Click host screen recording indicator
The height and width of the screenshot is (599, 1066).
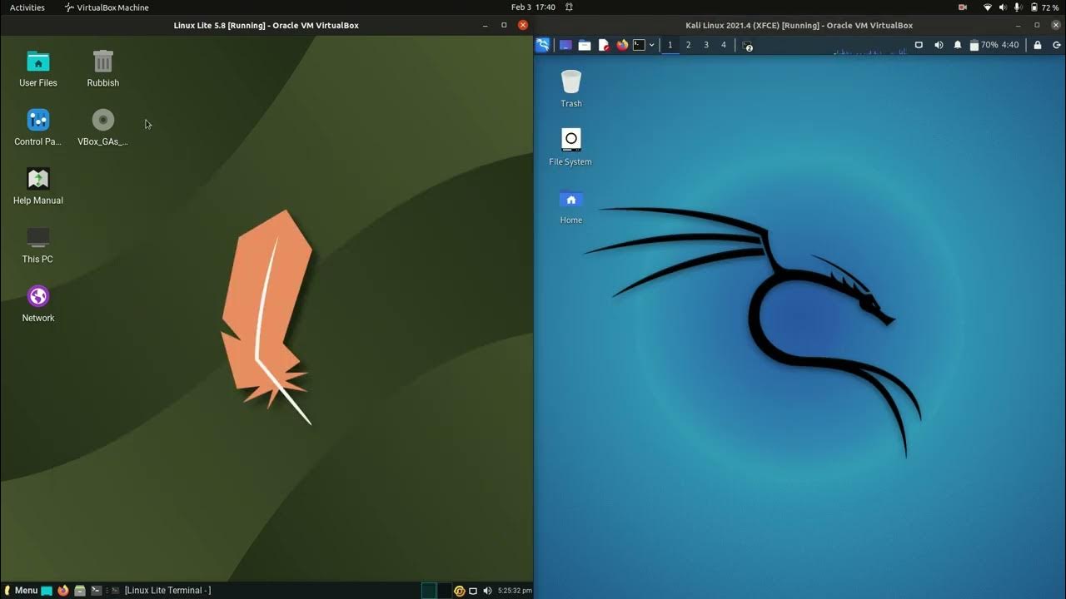[x=963, y=7]
